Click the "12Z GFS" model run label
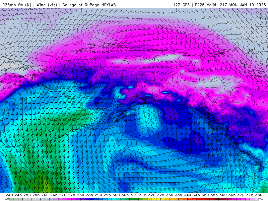This screenshot has height=201, width=268. click(181, 5)
